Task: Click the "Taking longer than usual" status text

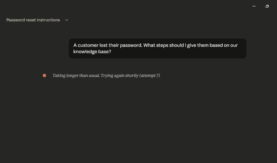Action: coord(106,76)
